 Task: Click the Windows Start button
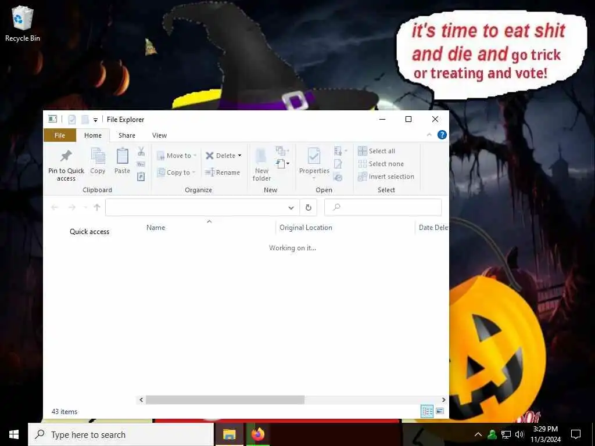click(14, 434)
